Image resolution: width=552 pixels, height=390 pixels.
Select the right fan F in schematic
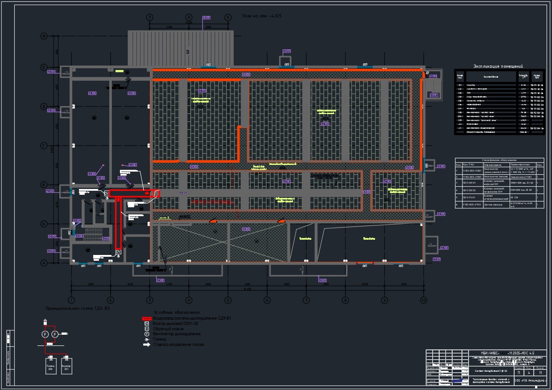[55, 334]
